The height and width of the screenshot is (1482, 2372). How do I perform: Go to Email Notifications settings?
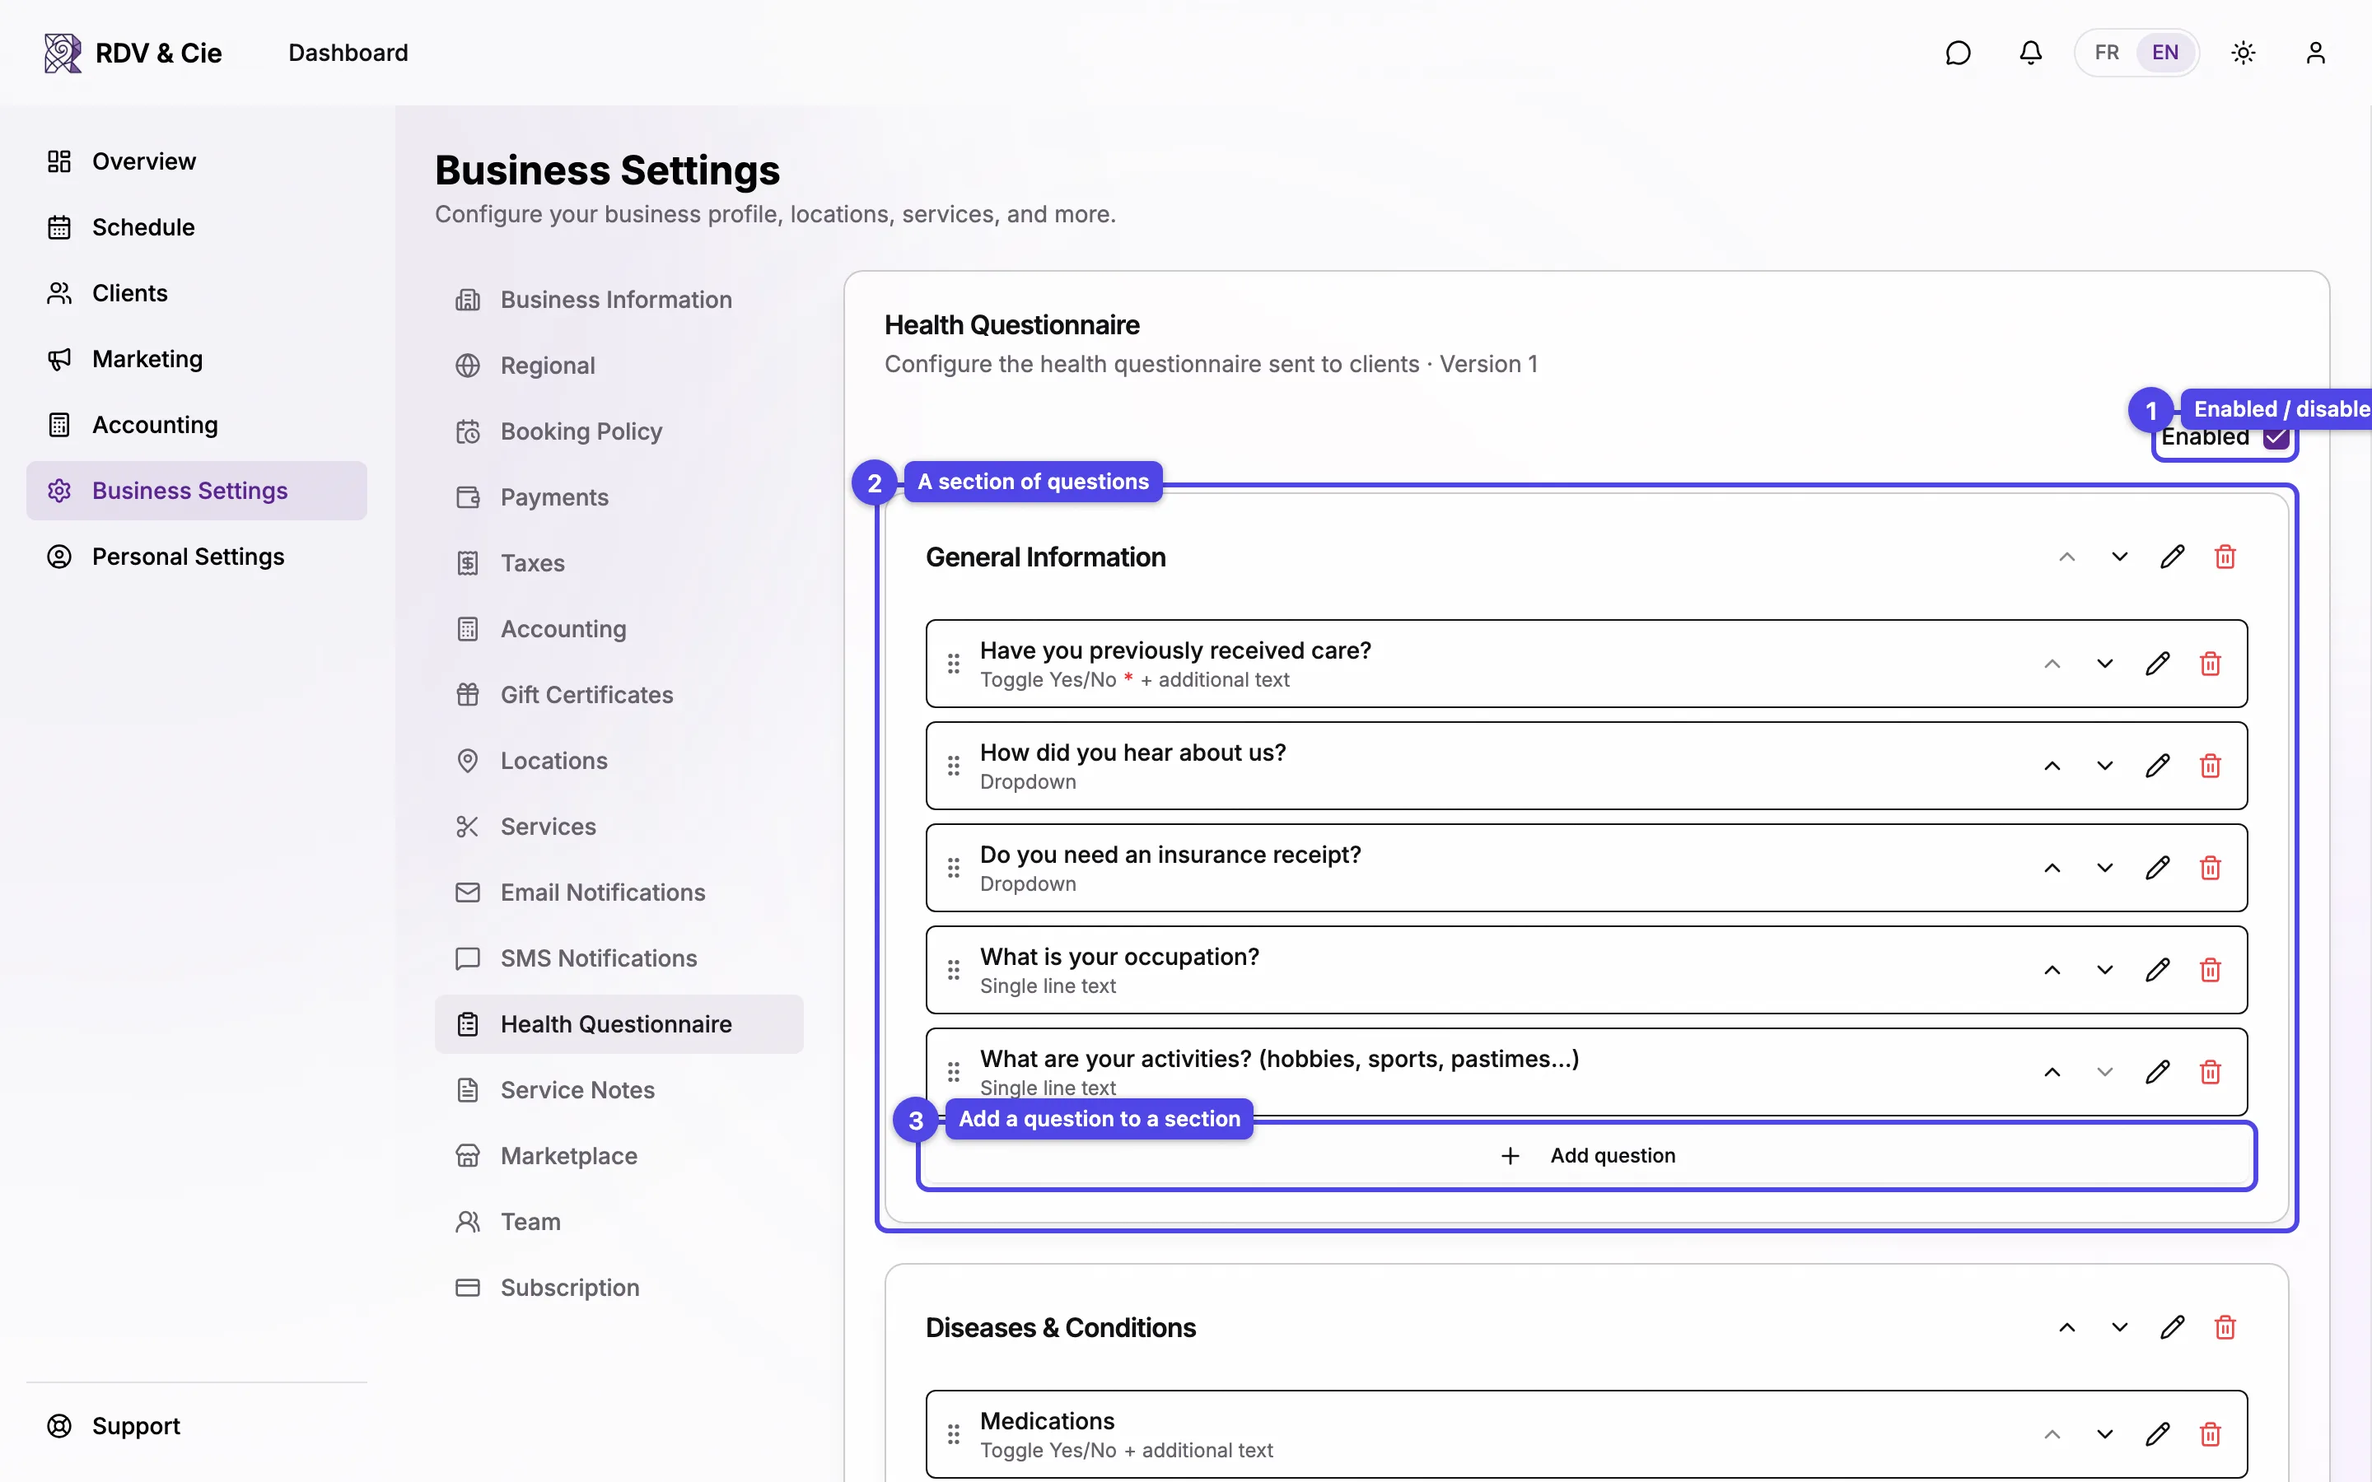coord(619,892)
